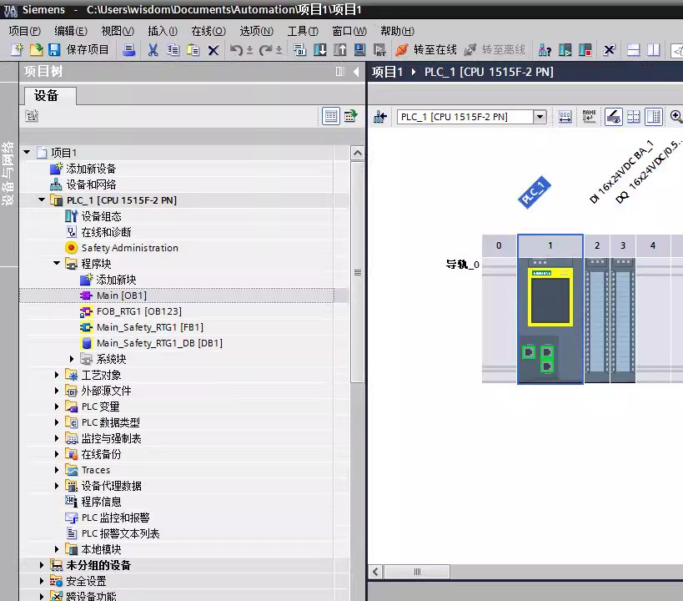Open the 在线(O) menu
This screenshot has width=683, height=601.
(x=208, y=31)
